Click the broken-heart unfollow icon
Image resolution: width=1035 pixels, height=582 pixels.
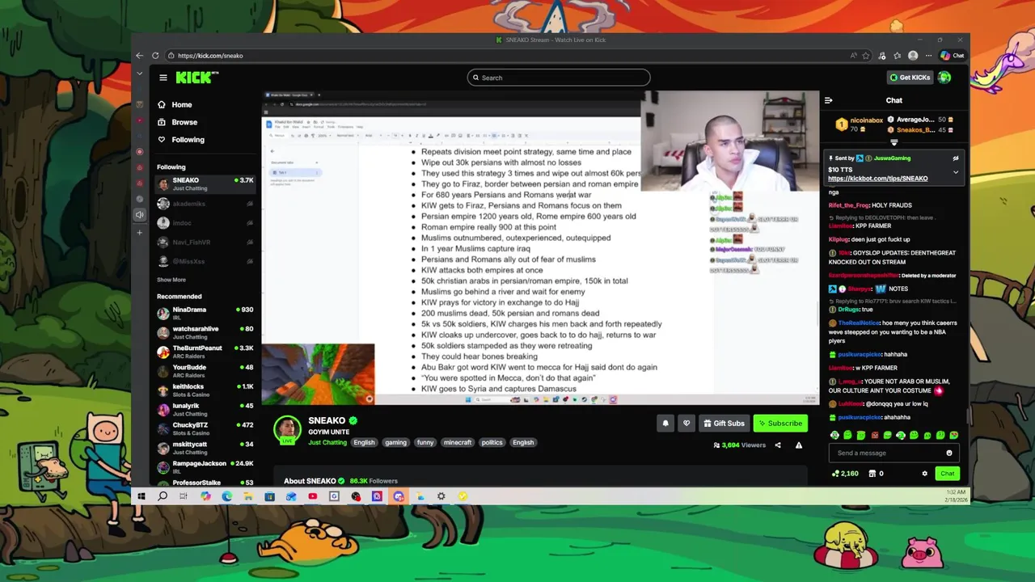pyautogui.click(x=686, y=423)
